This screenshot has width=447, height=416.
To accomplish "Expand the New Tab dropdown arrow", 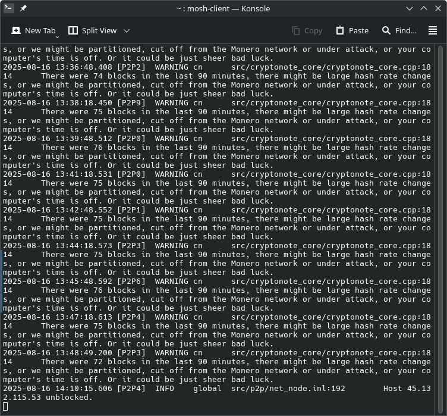I will pos(57,37).
